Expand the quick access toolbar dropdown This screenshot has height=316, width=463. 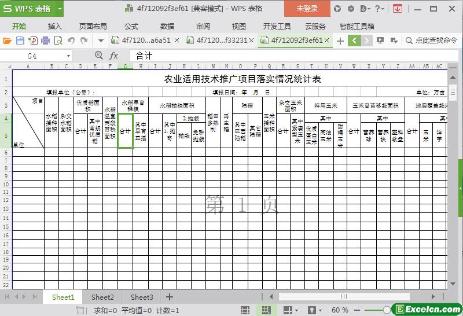[101, 41]
